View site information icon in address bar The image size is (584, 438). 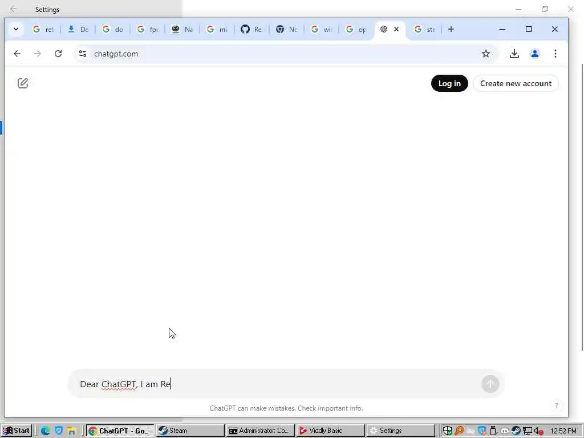(x=83, y=54)
